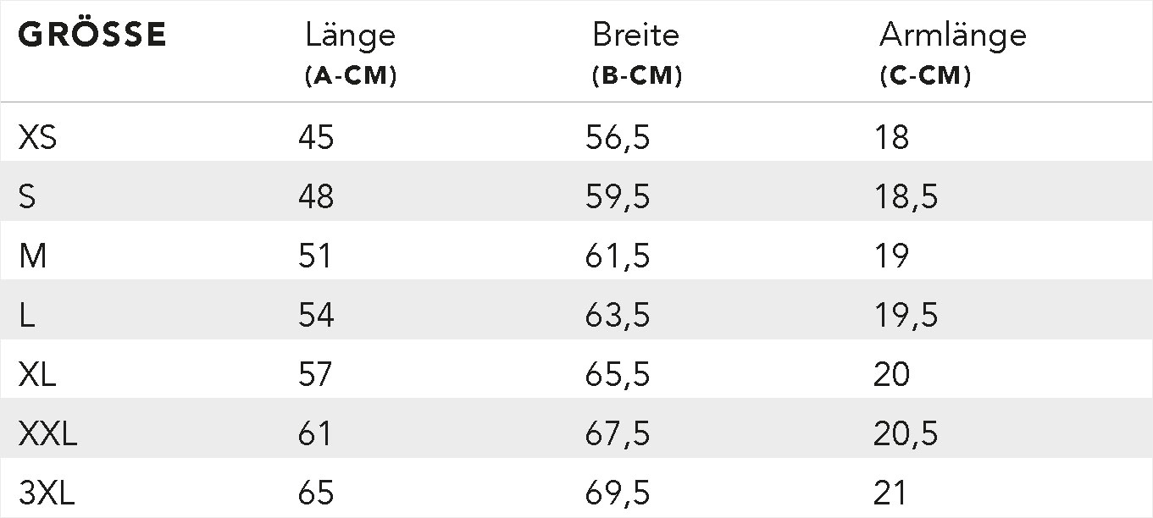Image resolution: width=1153 pixels, height=518 pixels.
Task: Select width value 59,5 for S
Action: coord(618,196)
